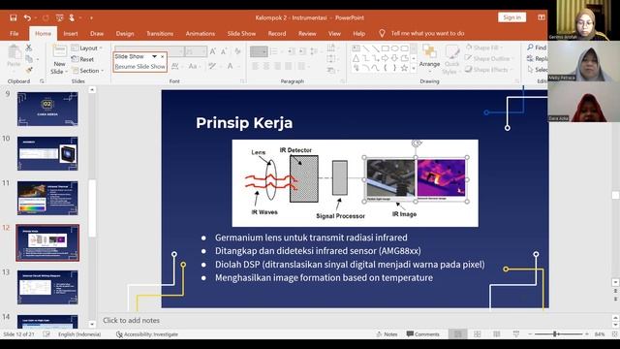The height and width of the screenshot is (349, 620).
Task: Open the Arrange dropdown
Action: tap(429, 59)
